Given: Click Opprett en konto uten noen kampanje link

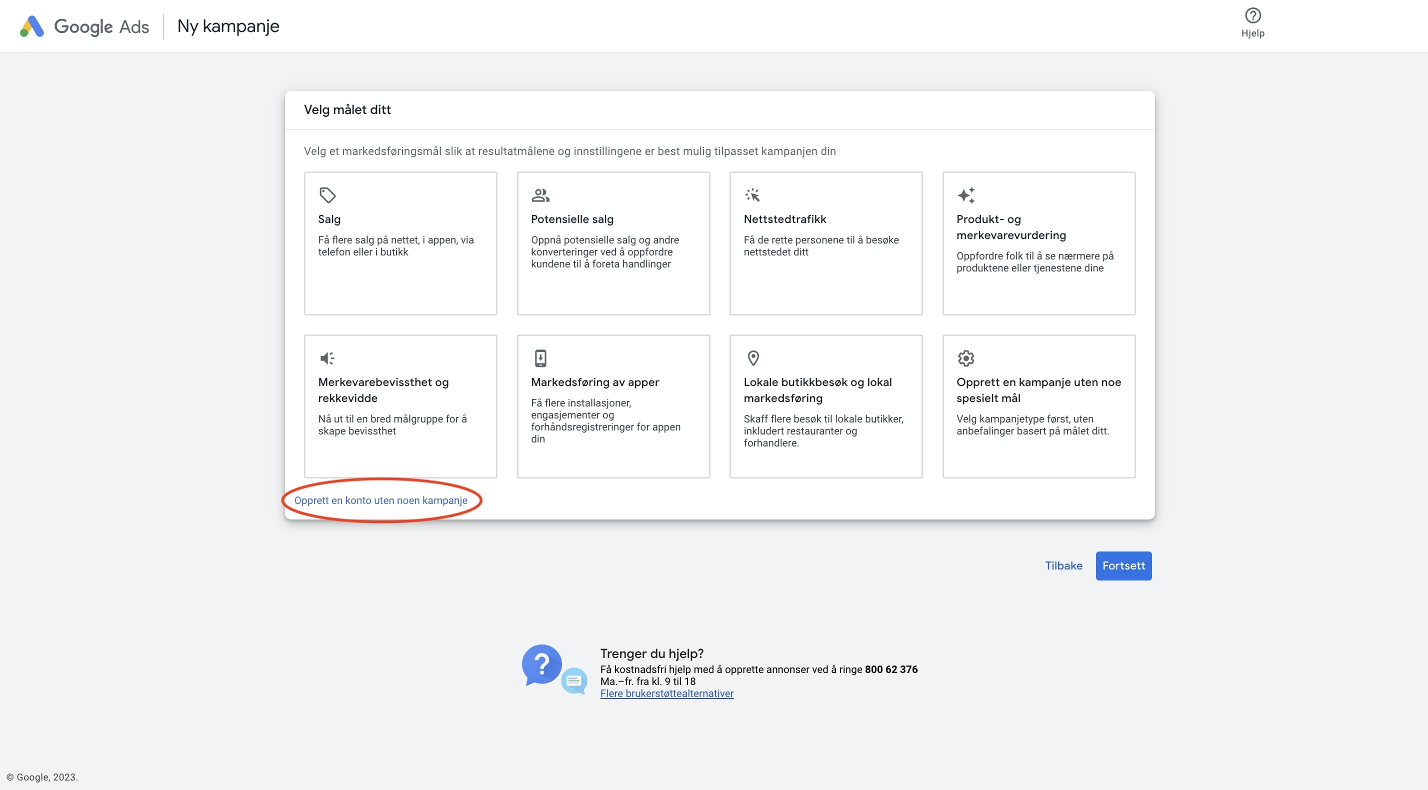Looking at the screenshot, I should (x=381, y=500).
